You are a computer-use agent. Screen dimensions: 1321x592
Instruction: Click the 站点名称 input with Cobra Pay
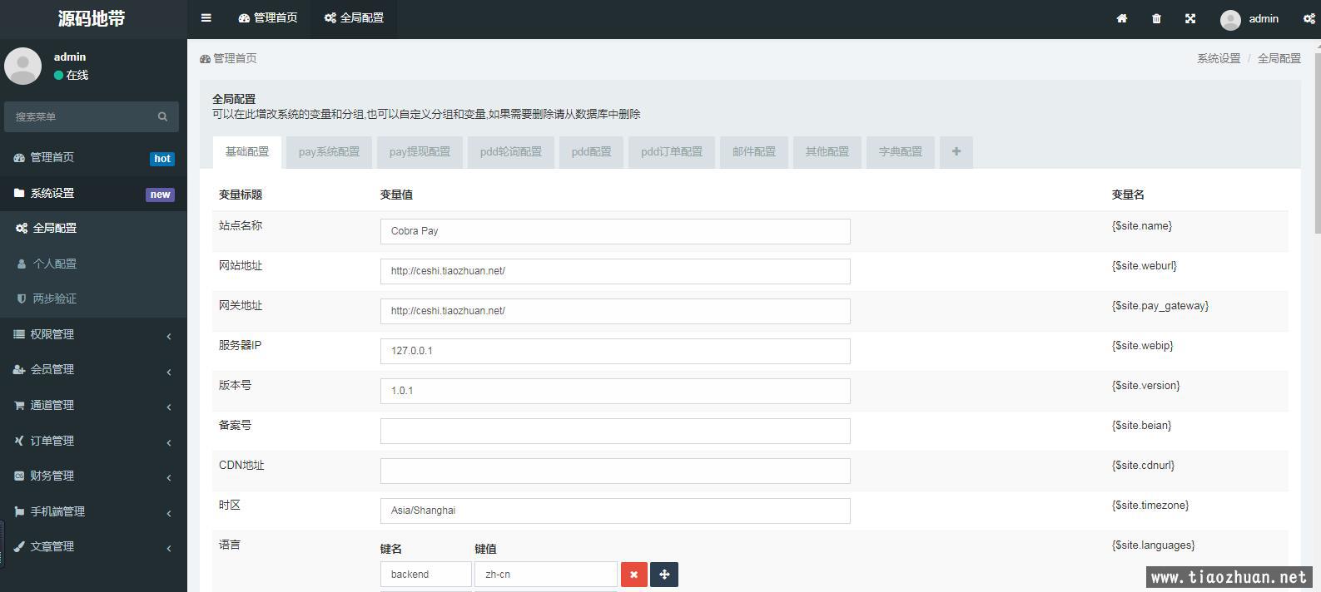point(614,231)
